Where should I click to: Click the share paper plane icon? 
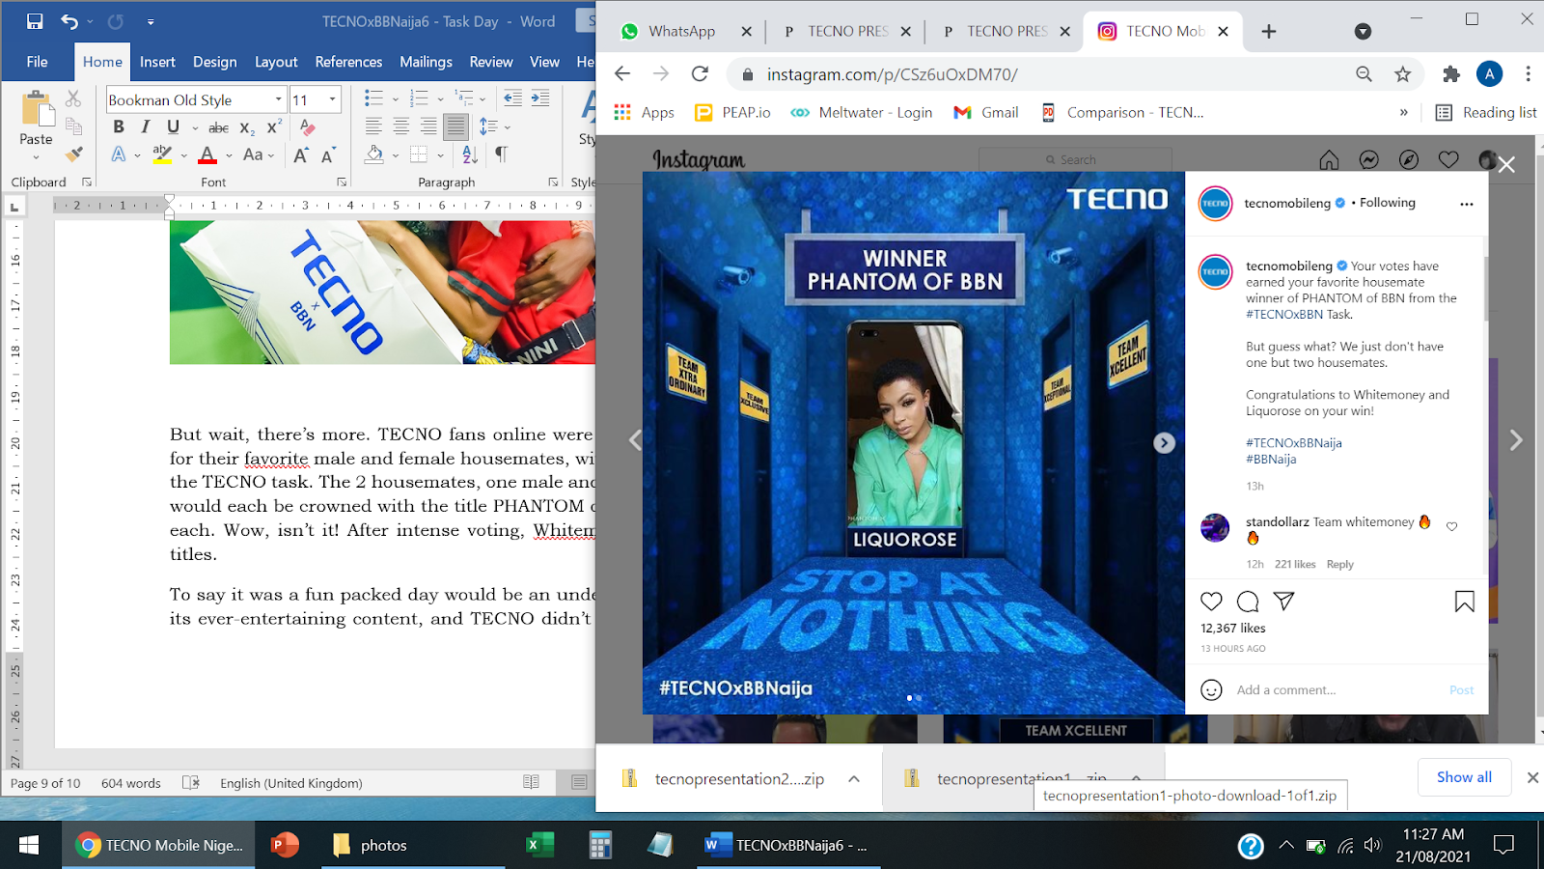[x=1283, y=602]
